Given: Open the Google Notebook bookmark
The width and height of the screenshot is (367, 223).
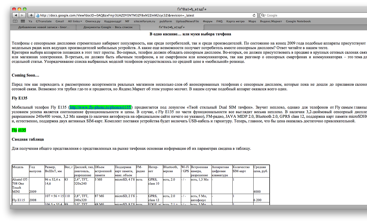Looking at the screenshot, I should click(298, 21).
